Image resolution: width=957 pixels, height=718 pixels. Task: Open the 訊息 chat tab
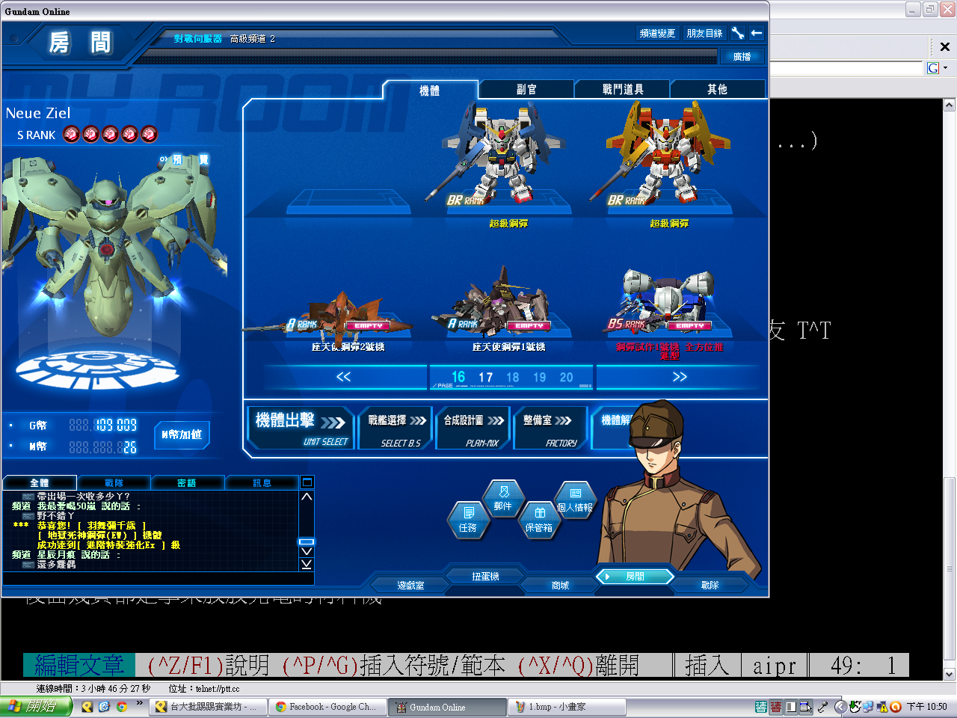262,483
